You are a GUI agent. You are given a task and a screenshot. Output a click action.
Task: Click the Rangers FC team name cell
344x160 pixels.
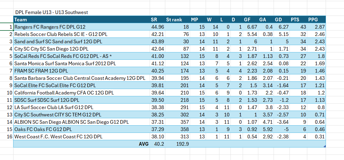[50, 27]
